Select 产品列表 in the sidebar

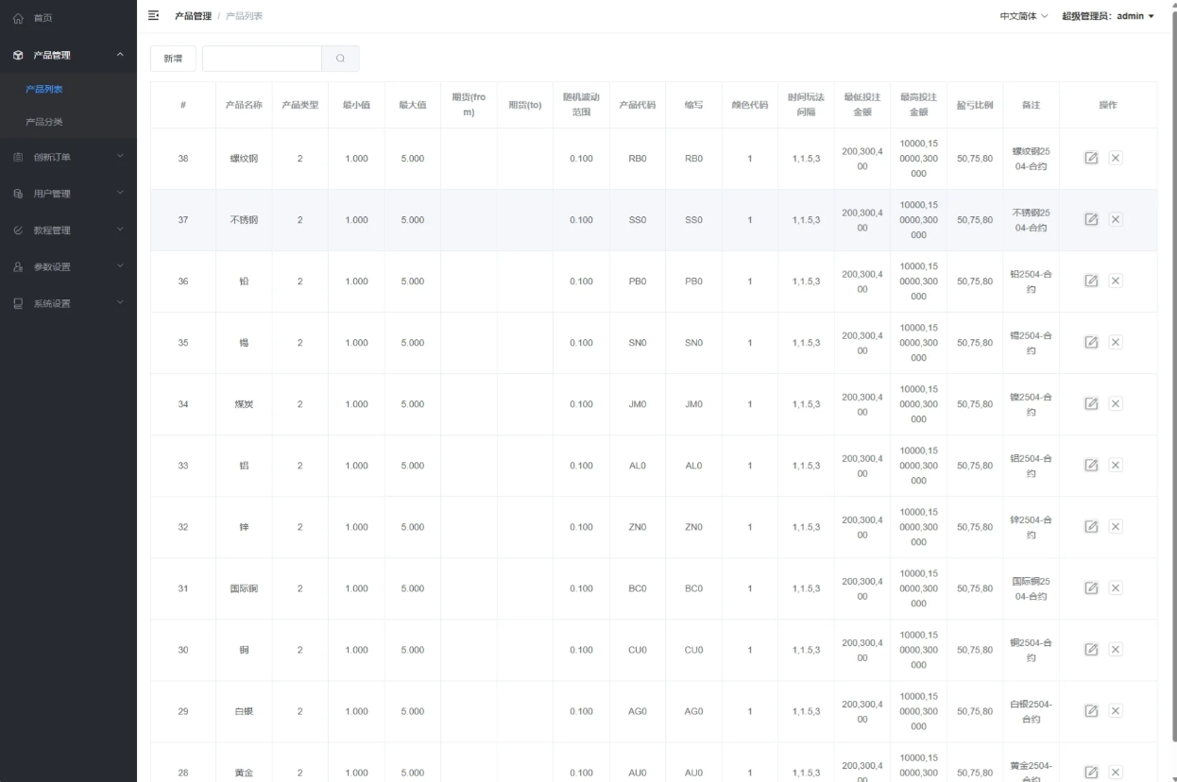tap(44, 89)
